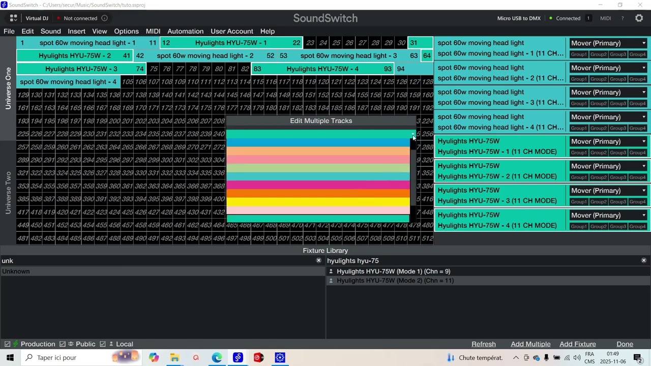Image resolution: width=651 pixels, height=366 pixels.
Task: Click the Public group icon
Action: 71,344
